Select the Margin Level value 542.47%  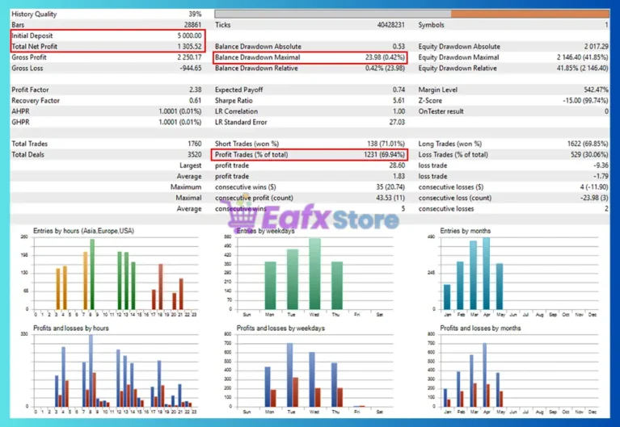click(596, 90)
